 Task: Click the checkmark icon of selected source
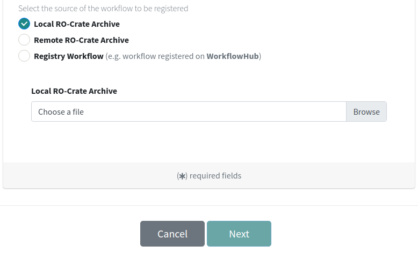(x=24, y=24)
